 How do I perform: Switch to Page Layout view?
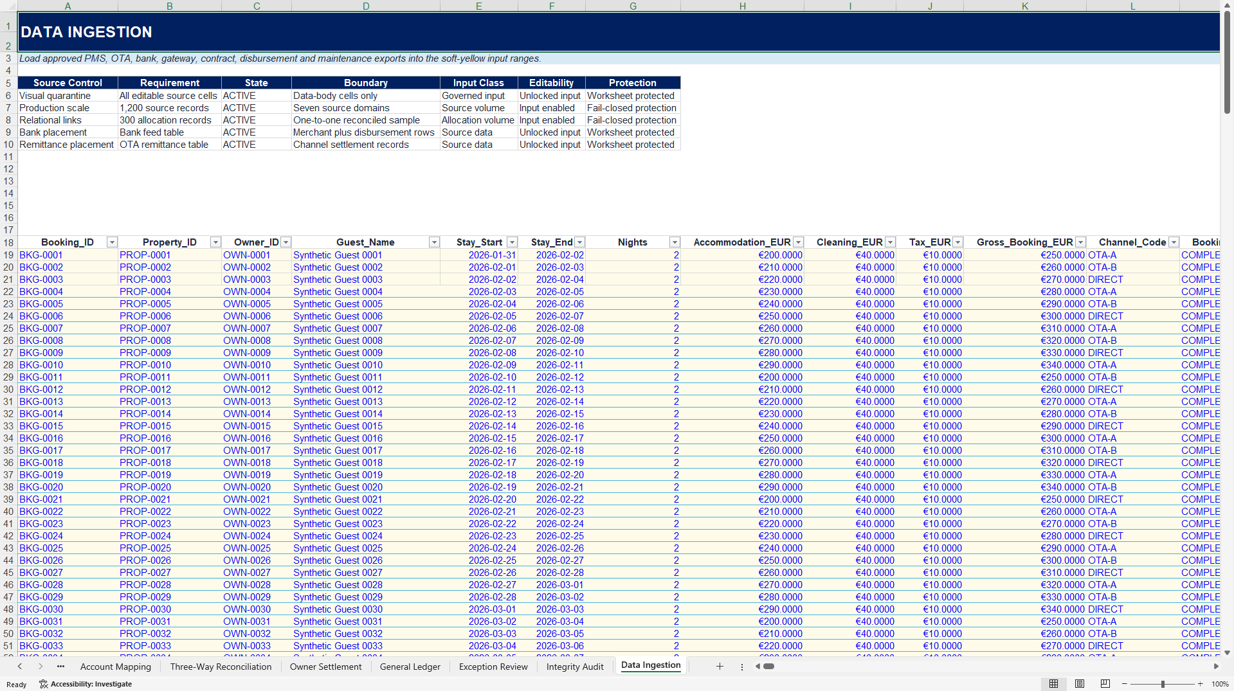click(1080, 684)
